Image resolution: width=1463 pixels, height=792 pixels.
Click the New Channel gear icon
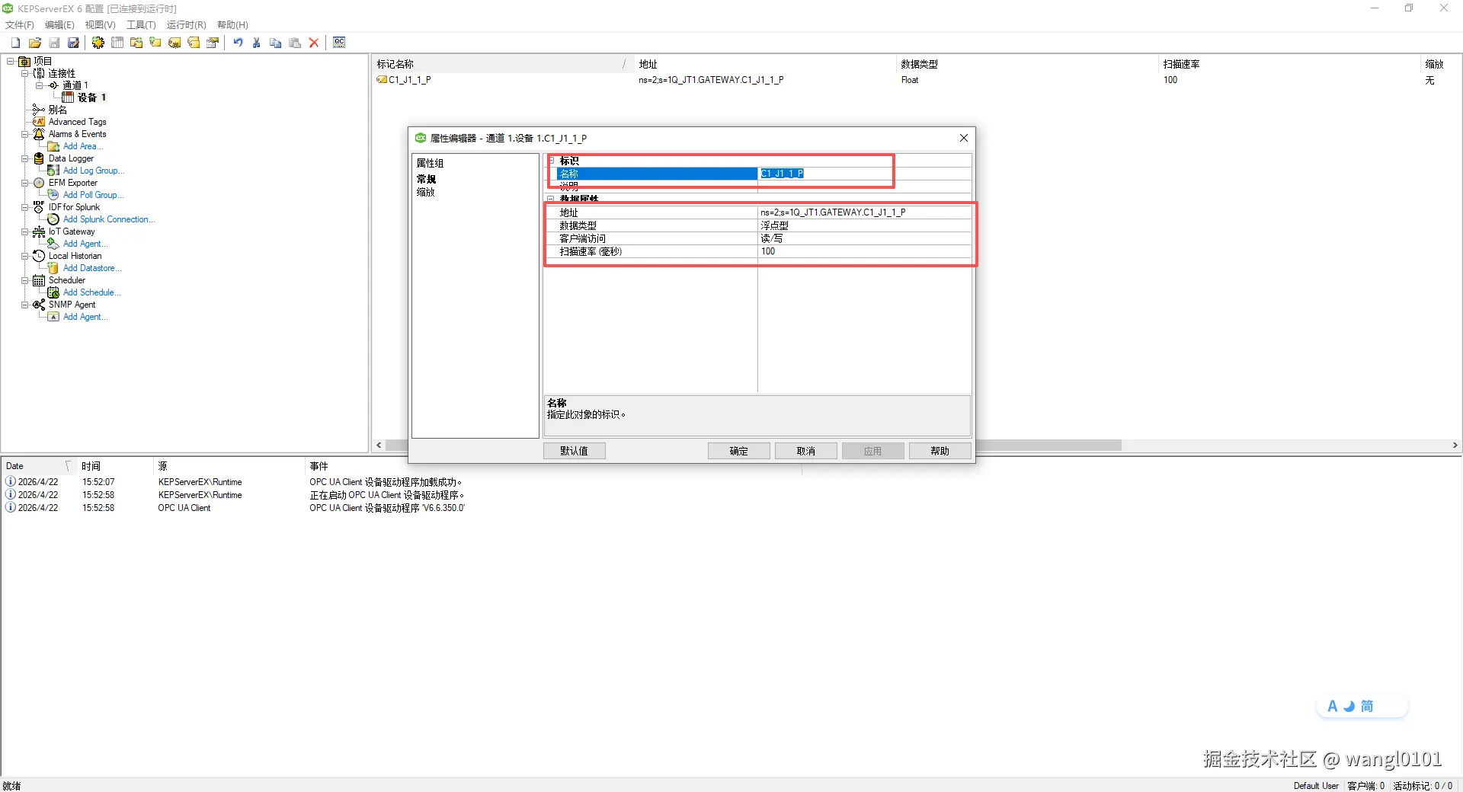pyautogui.click(x=98, y=43)
